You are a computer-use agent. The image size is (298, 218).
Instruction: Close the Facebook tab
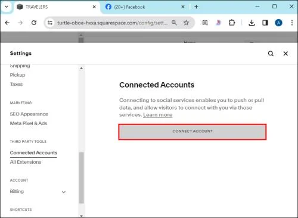(183, 7)
